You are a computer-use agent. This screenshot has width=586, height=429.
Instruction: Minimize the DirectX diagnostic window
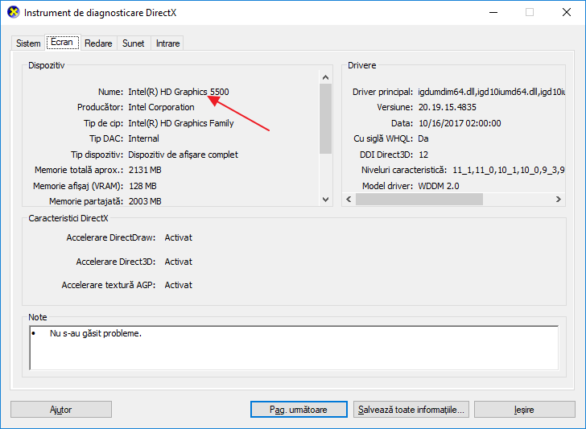pyautogui.click(x=493, y=12)
